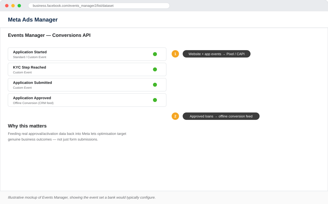Click the green status dot for Application Started
The height and width of the screenshot is (204, 328).
[x=155, y=54]
